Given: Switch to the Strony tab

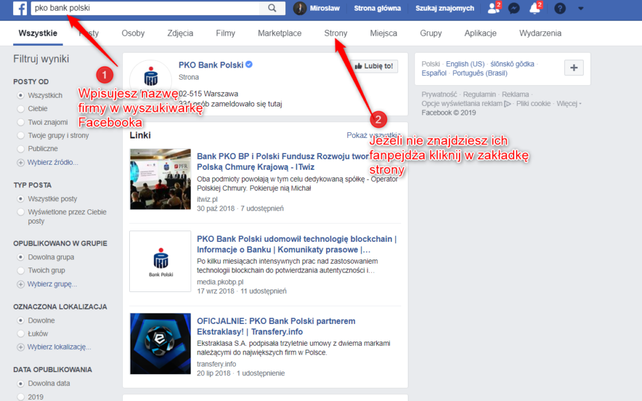Looking at the screenshot, I should click(335, 33).
